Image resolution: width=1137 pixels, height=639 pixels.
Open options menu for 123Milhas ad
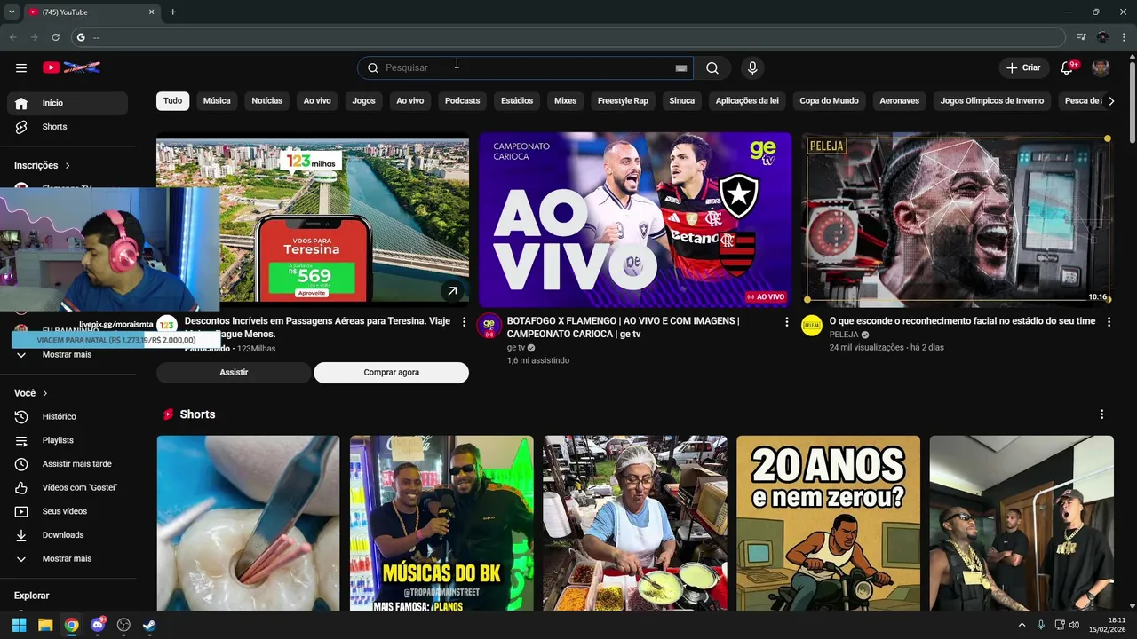[464, 322]
